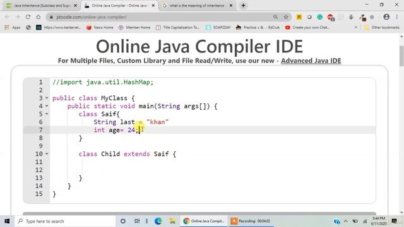This screenshot has height=227, width=404.
Task: Click the commented import line 1
Action: click(x=103, y=83)
